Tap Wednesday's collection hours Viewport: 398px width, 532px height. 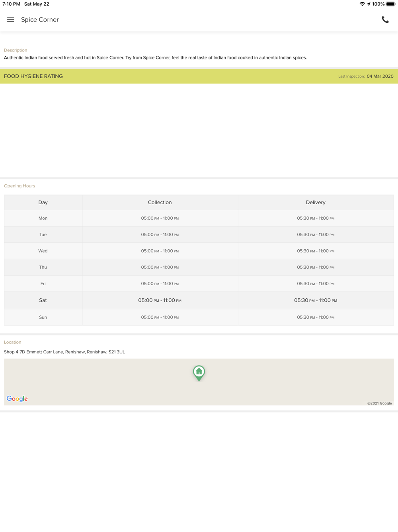click(x=160, y=251)
